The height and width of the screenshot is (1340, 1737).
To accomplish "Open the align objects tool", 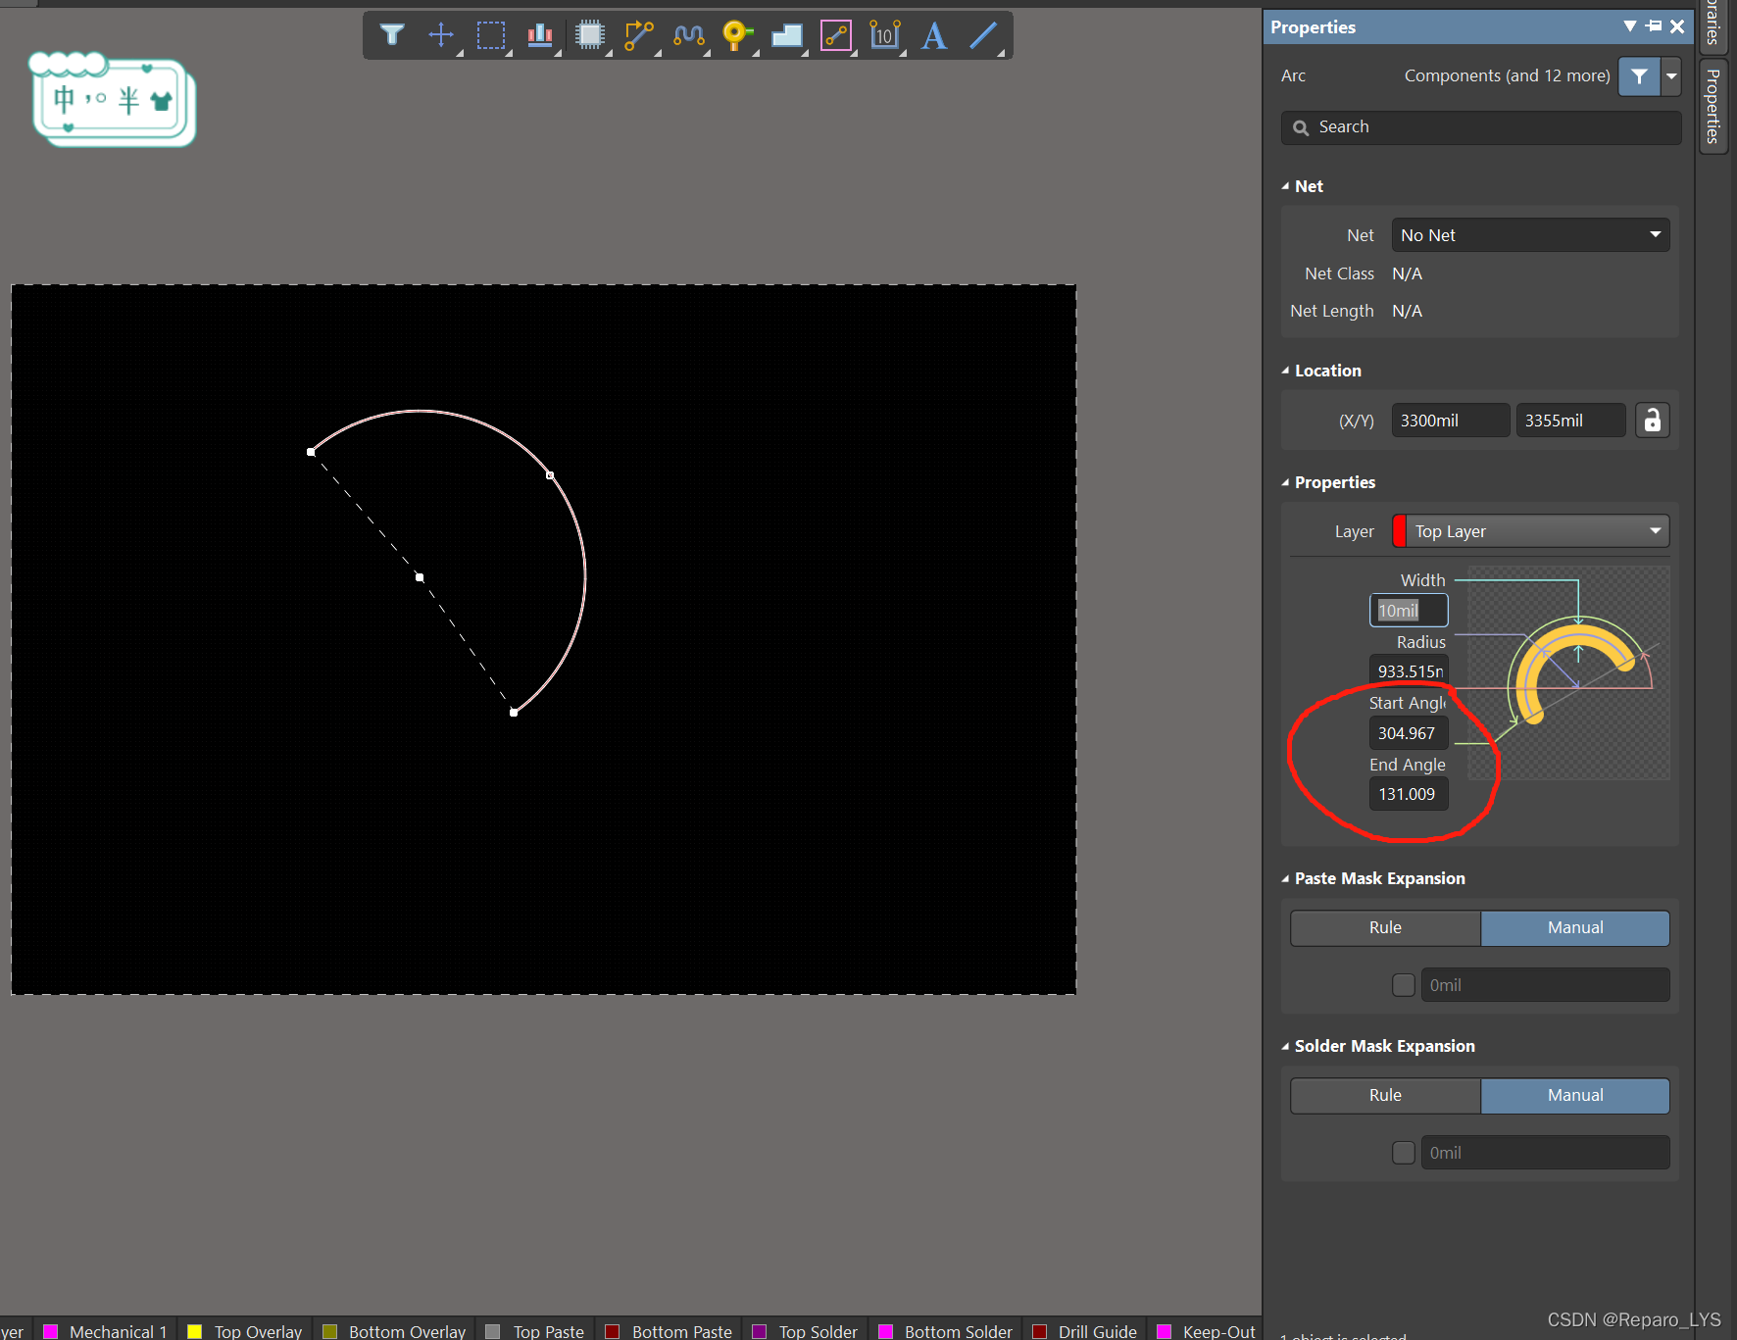I will coord(540,35).
